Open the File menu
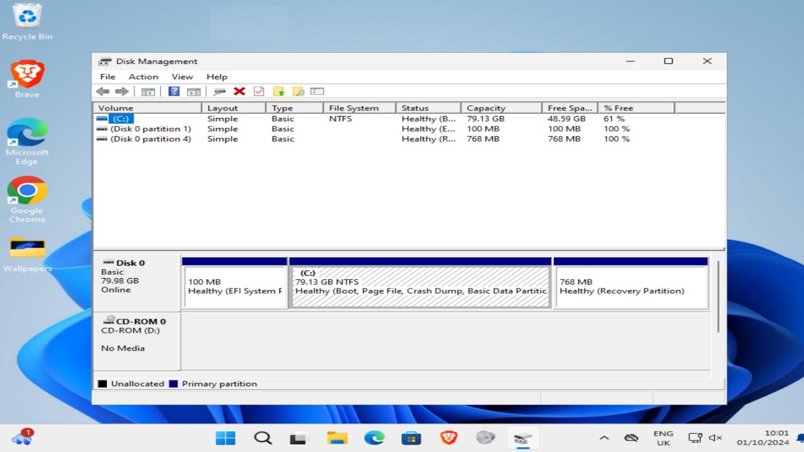The width and height of the screenshot is (804, 452). [108, 77]
